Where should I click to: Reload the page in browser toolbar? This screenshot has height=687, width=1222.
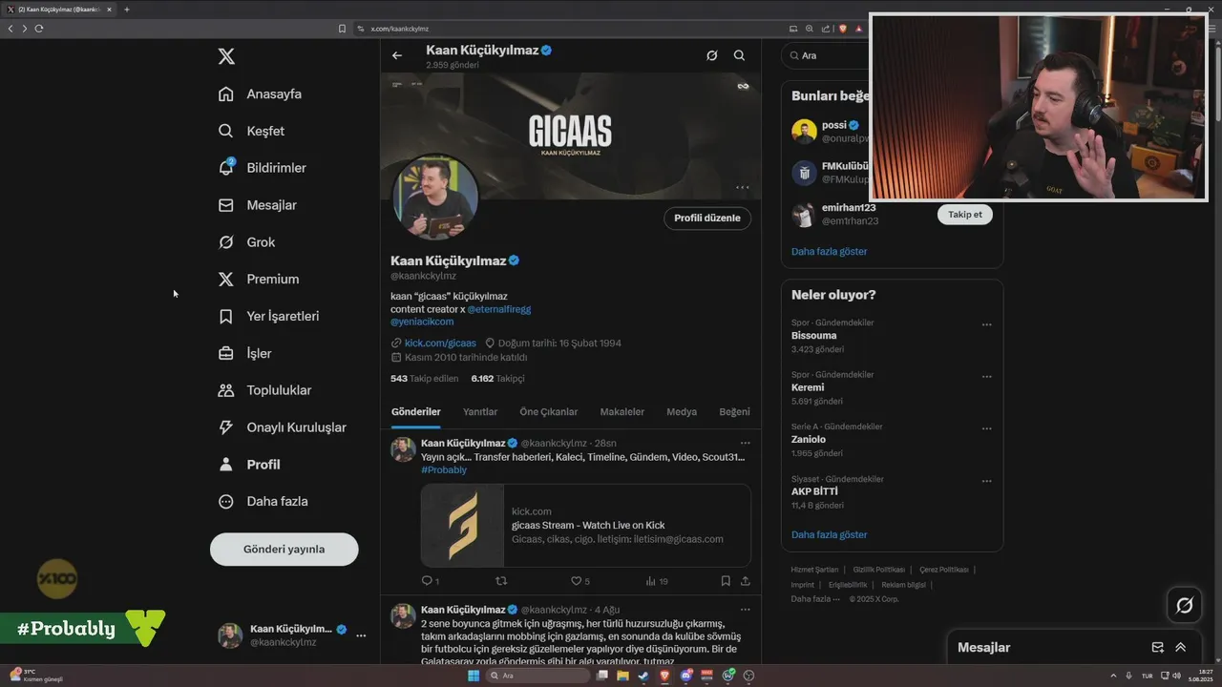tap(39, 29)
